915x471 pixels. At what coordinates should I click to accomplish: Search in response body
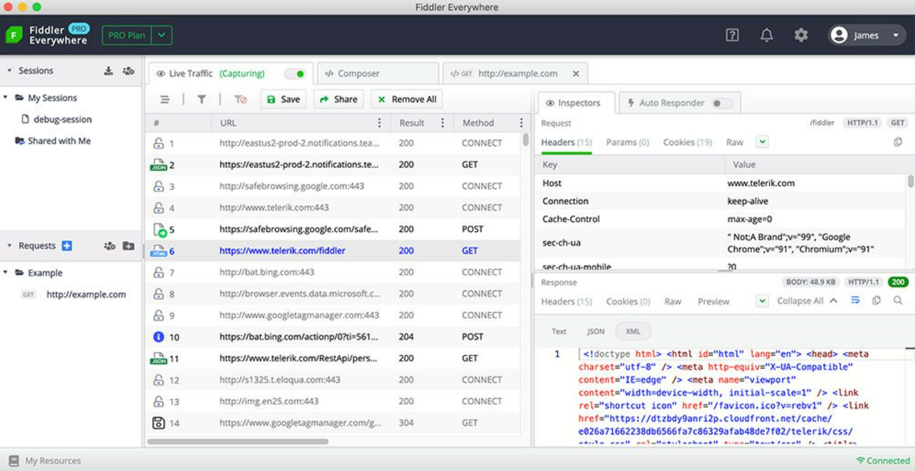[x=898, y=301]
